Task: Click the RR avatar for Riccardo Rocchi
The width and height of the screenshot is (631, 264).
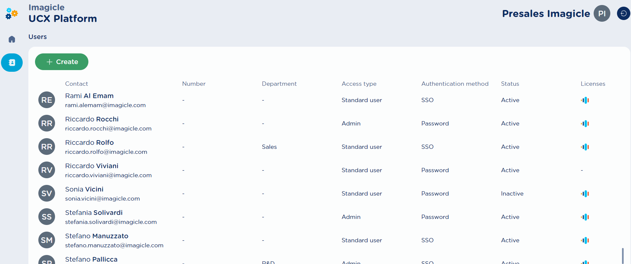Action: (x=47, y=123)
